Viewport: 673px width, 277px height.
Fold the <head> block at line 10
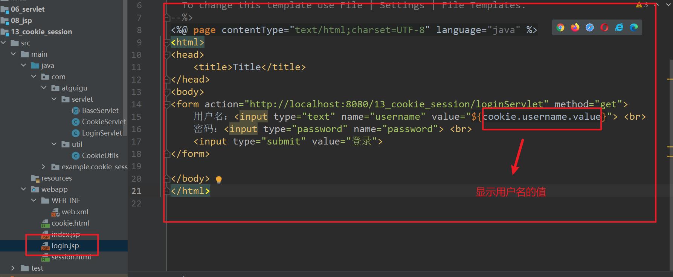coord(167,55)
